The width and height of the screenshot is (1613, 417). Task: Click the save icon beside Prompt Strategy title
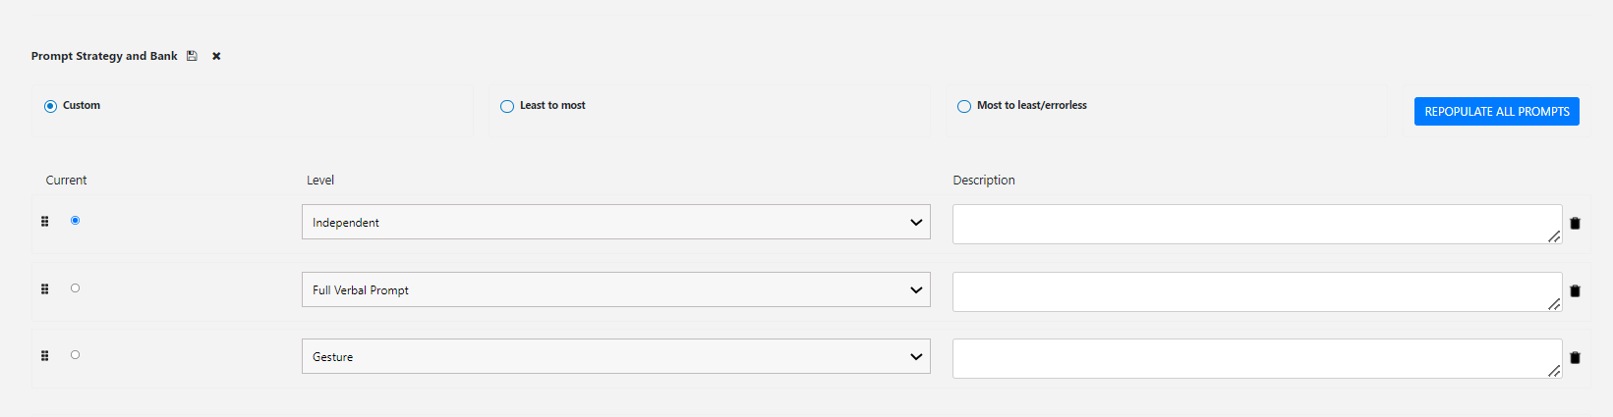192,56
